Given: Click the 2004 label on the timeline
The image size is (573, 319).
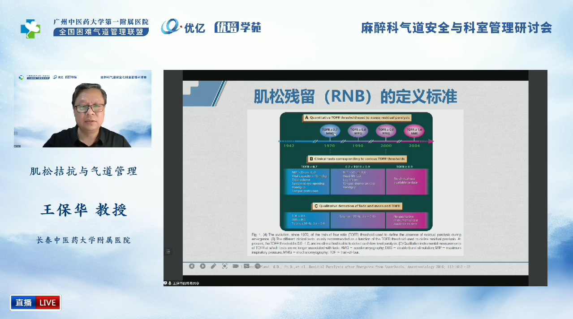Looking at the screenshot, I should pos(414,146).
